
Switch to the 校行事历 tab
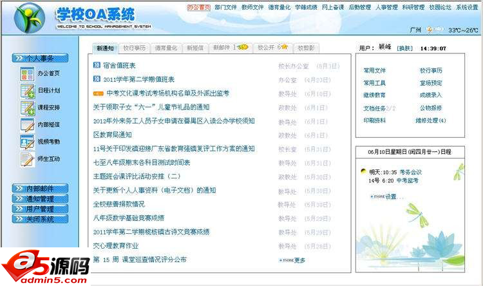point(135,48)
